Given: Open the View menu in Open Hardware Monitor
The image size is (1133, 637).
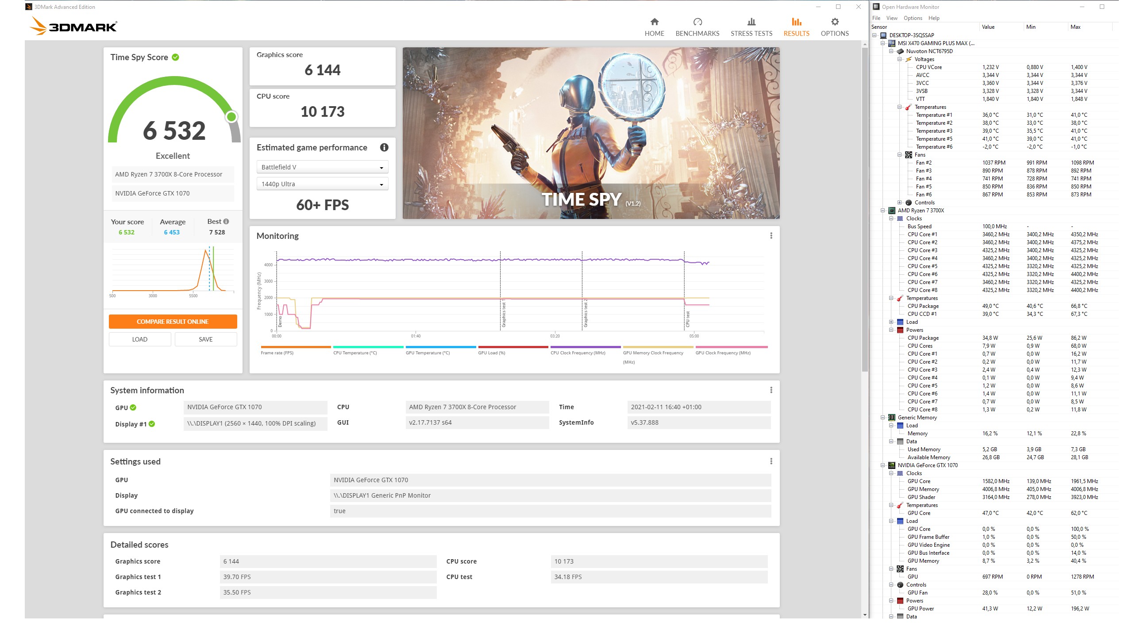Looking at the screenshot, I should tap(891, 18).
